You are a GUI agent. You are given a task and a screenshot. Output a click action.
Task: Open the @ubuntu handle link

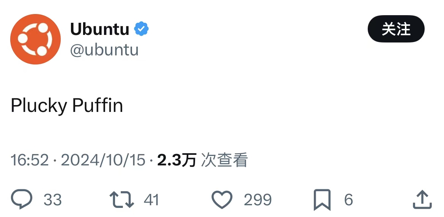[x=104, y=50]
